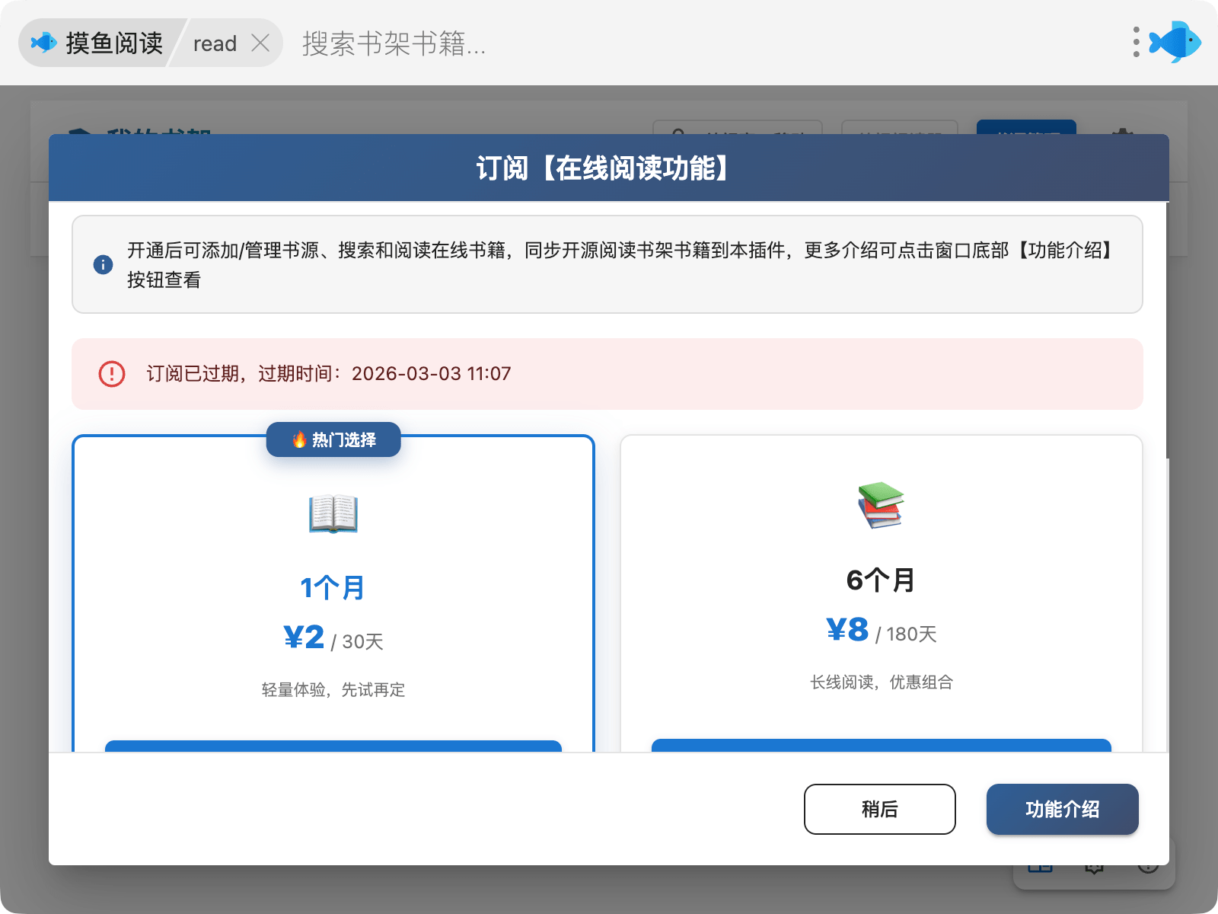Click the subscribe button under 1个月 plan
The height and width of the screenshot is (914, 1218).
(333, 746)
